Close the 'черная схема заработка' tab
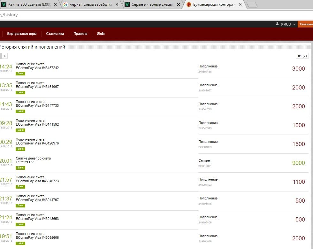This screenshot has height=249, width=313. tap(117, 4)
